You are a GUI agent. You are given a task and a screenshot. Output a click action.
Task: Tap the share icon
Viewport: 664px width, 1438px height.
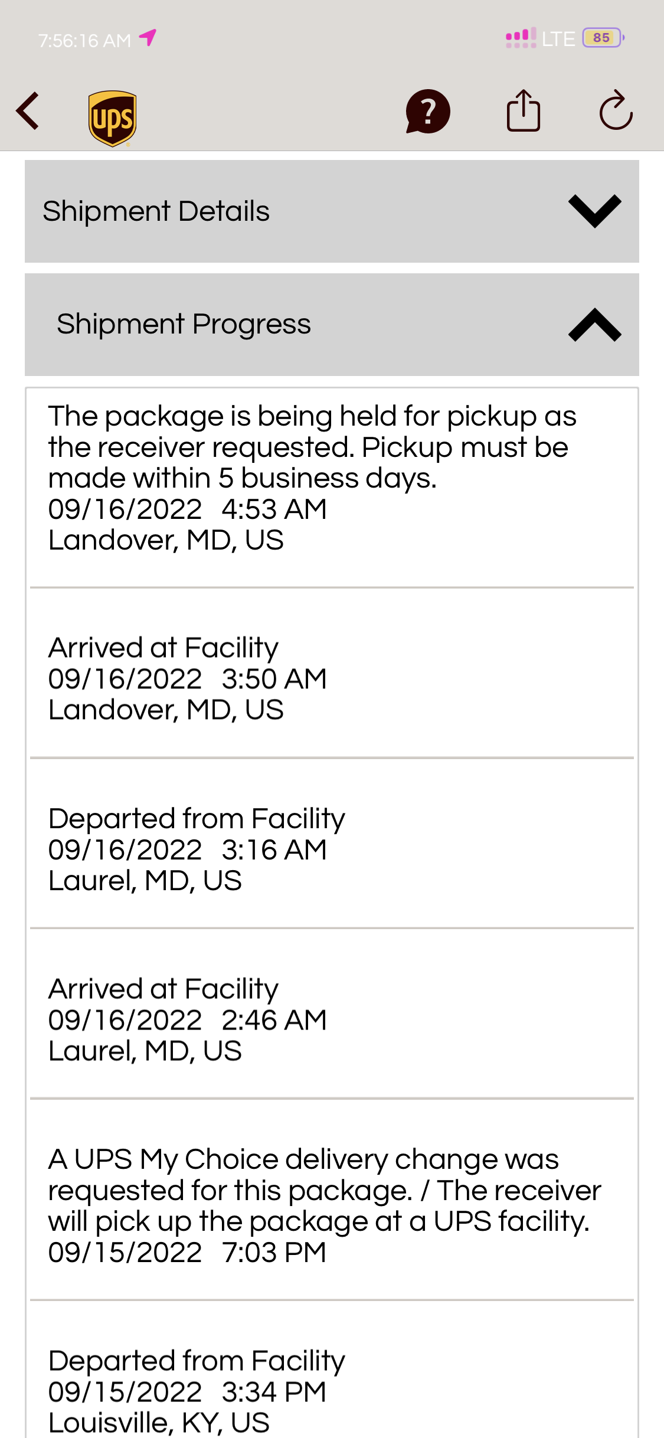pyautogui.click(x=524, y=110)
